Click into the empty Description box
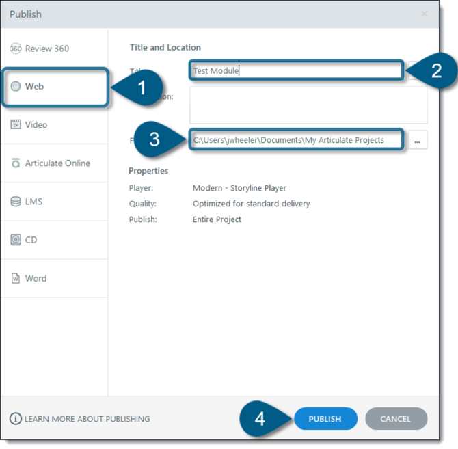This screenshot has width=458, height=449. [308, 105]
